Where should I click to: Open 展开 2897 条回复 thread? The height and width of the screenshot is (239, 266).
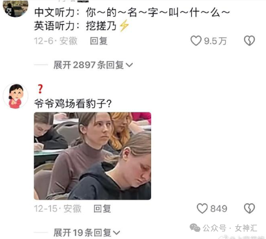click(93, 65)
